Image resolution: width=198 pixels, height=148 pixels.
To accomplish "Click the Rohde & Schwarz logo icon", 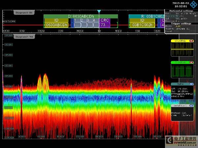I will pyautogui.click(x=193, y=5).
